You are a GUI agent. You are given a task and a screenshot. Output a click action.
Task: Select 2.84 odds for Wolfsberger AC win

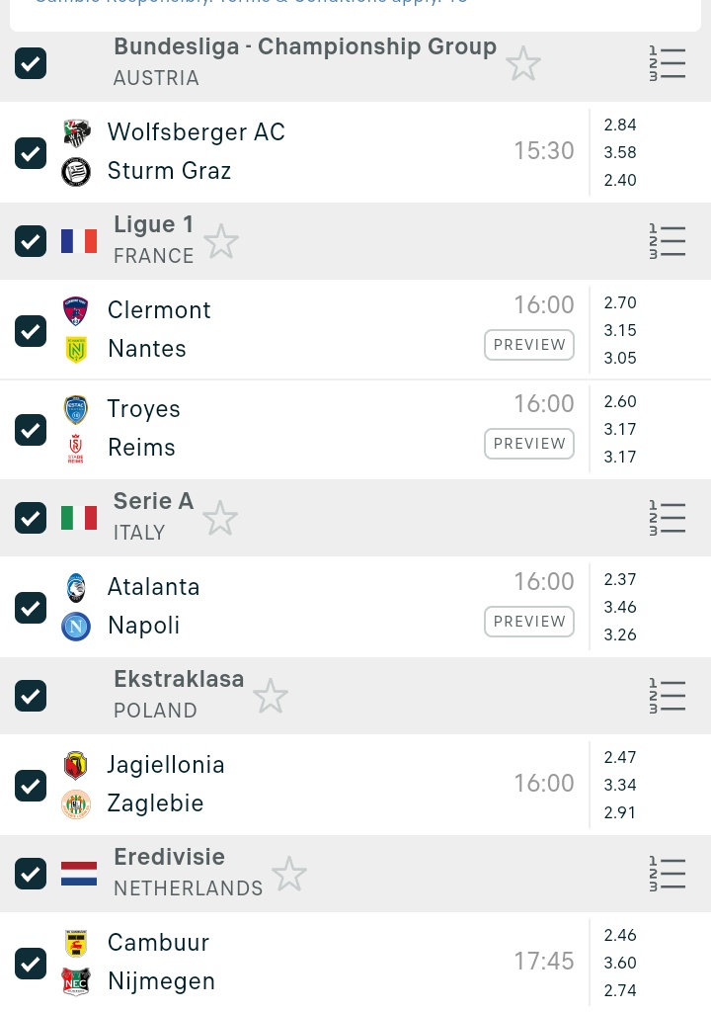tap(620, 125)
